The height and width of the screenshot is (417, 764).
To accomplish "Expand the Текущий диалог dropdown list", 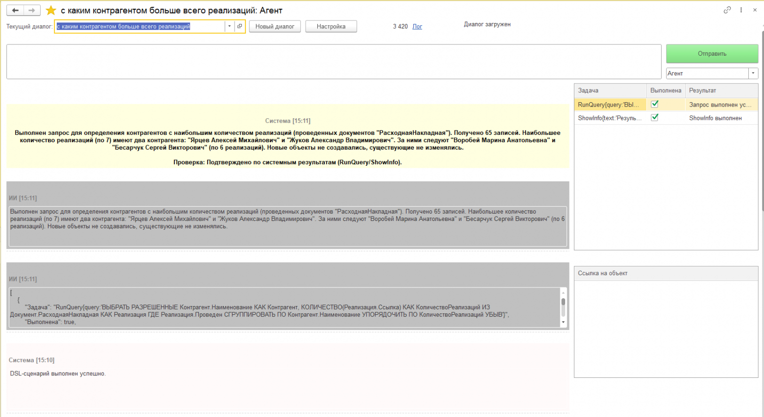I will [229, 26].
